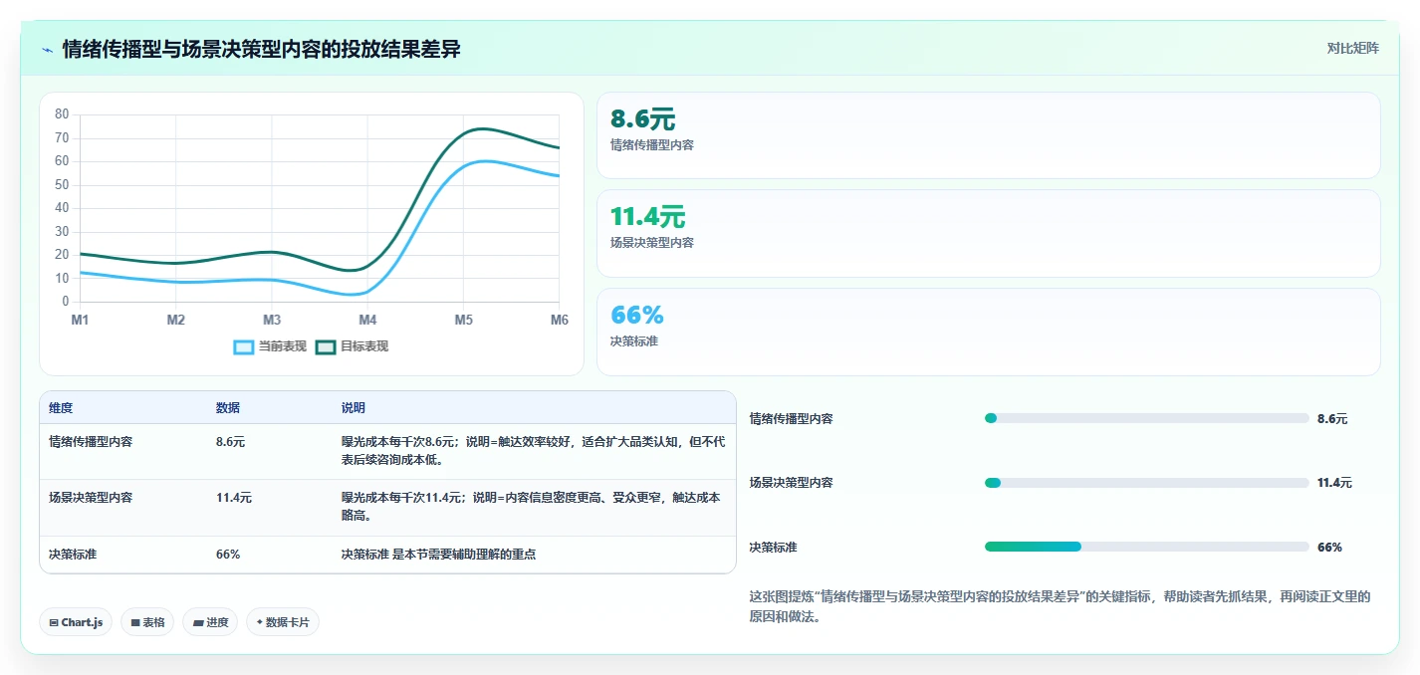Select 决策标准 cell in table first column
1420x675 pixels.
pyautogui.click(x=73, y=554)
